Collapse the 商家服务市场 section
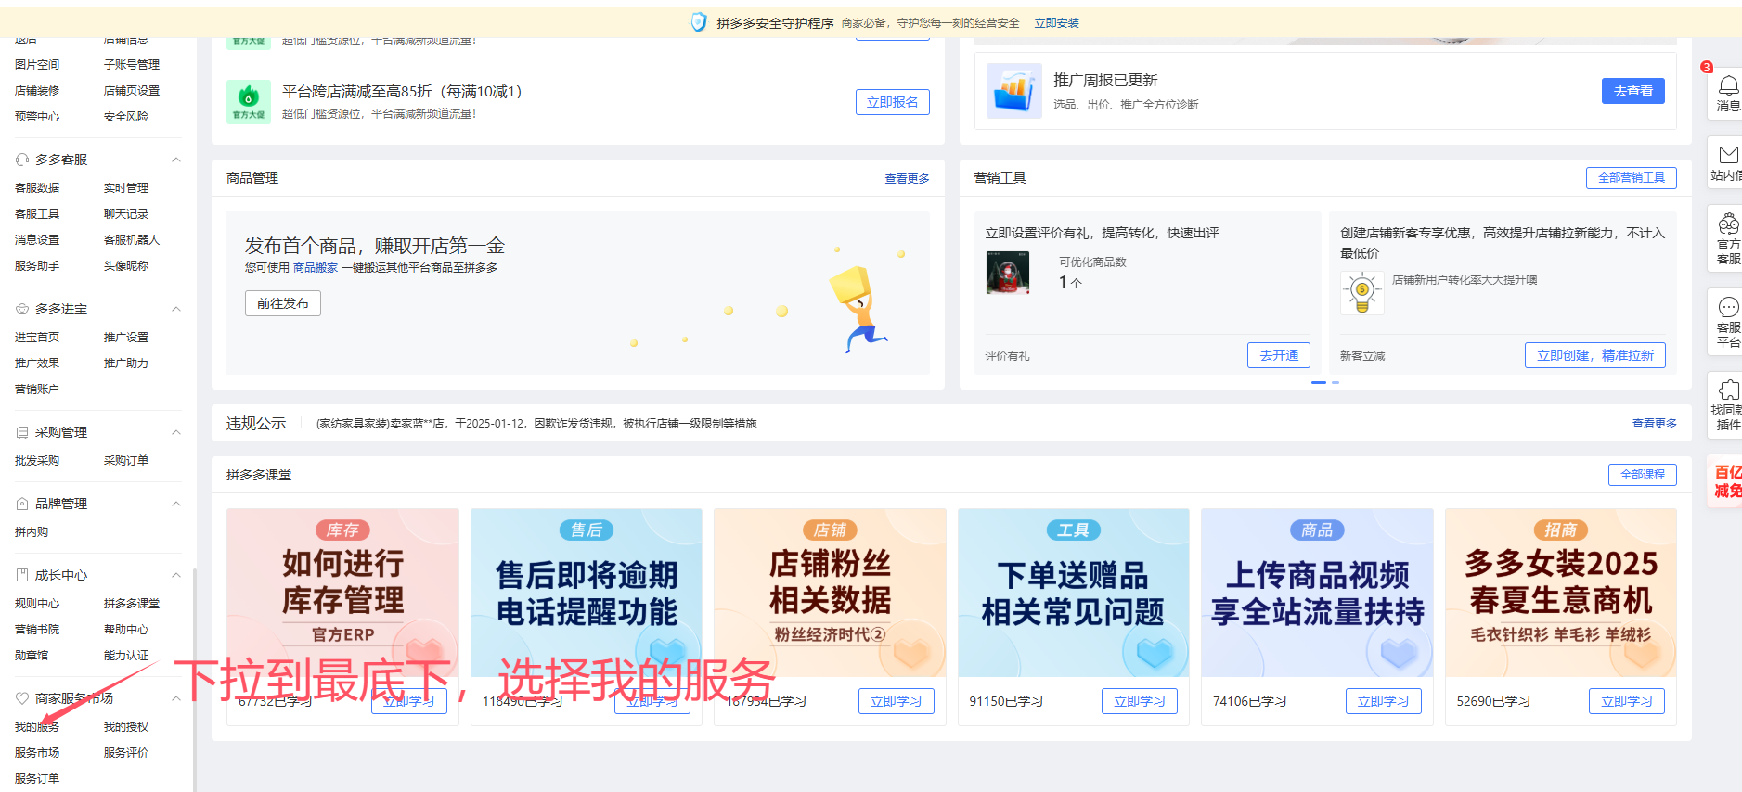 [175, 698]
